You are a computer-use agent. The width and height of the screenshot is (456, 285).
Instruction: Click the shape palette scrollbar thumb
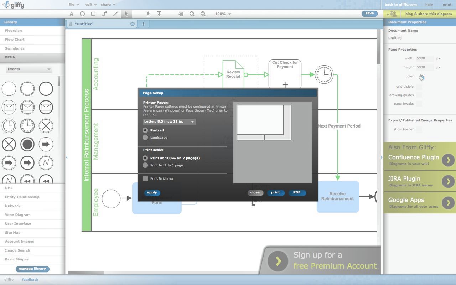tap(59, 81)
